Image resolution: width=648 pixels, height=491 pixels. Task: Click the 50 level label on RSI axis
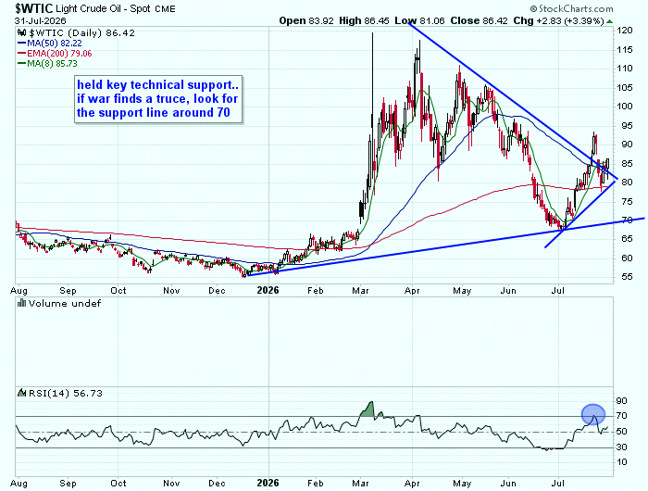pyautogui.click(x=622, y=432)
